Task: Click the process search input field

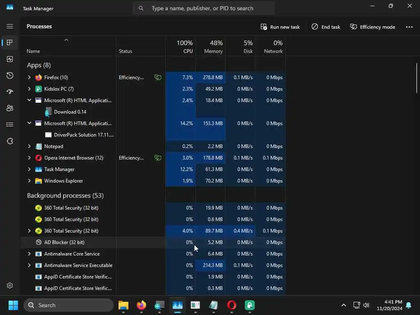Action: coord(203,8)
